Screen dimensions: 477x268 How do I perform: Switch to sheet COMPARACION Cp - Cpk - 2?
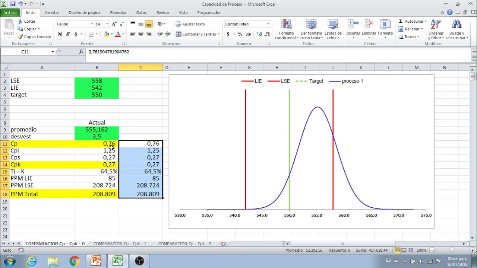click(184, 244)
